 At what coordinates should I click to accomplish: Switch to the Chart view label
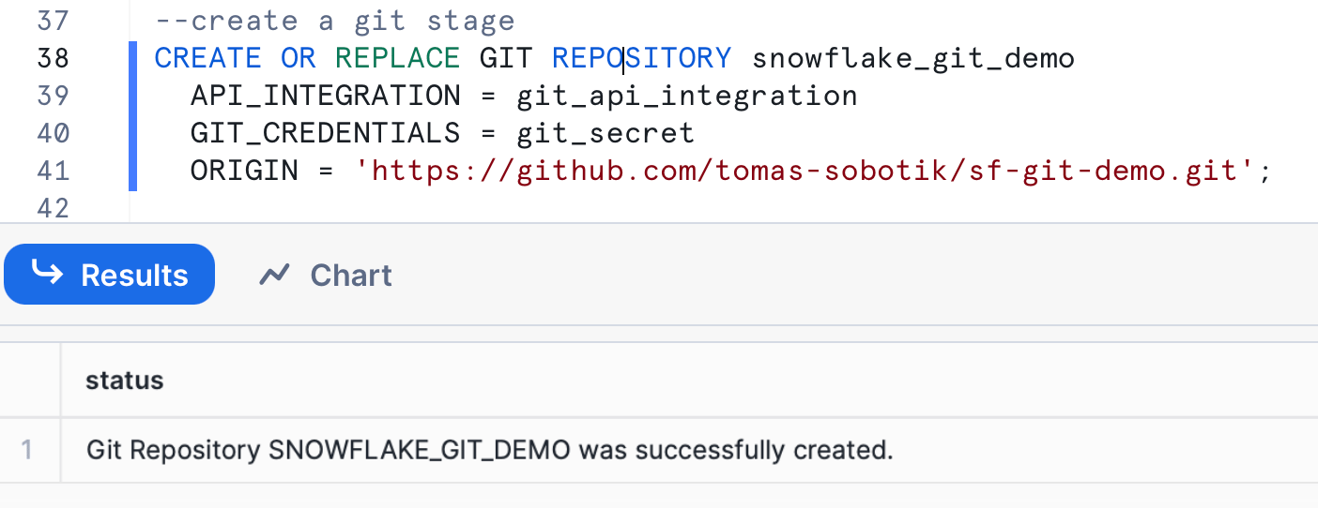pos(350,275)
